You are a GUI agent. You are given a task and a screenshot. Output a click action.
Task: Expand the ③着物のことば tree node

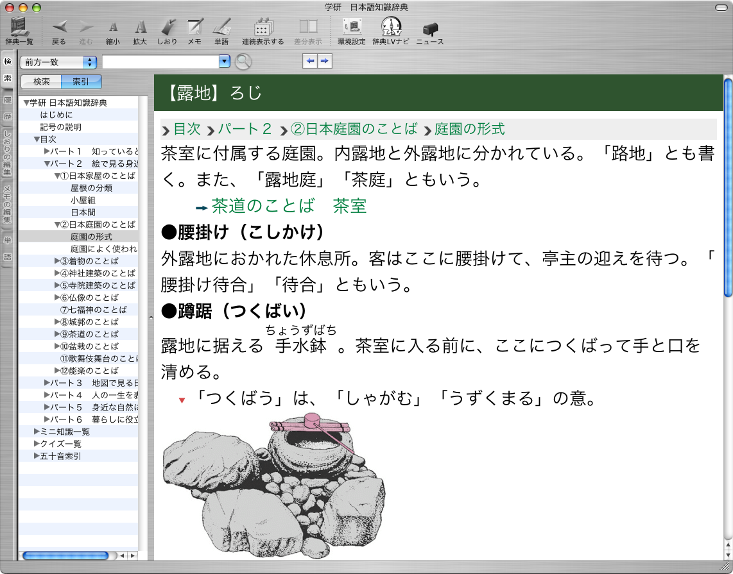click(x=58, y=261)
